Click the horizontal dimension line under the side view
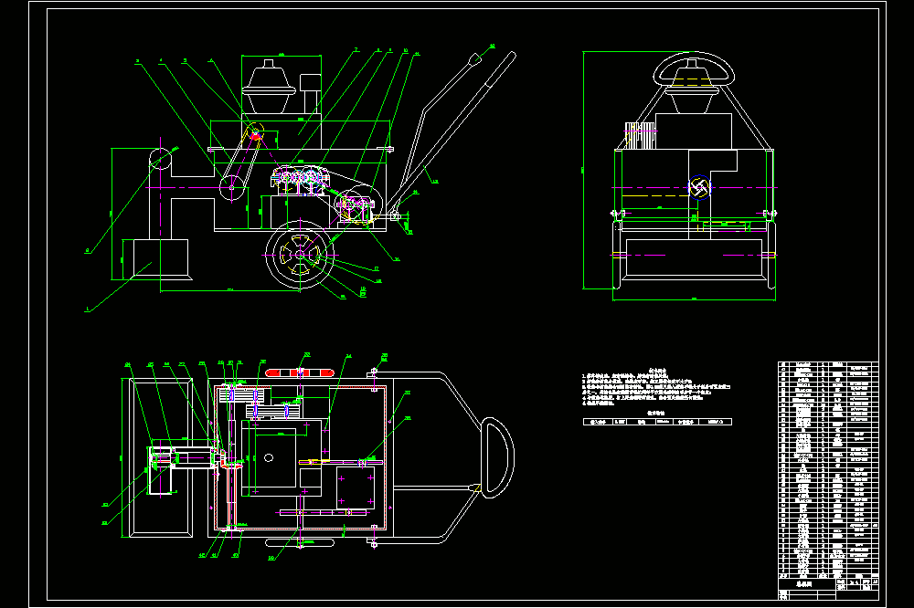The height and width of the screenshot is (608, 914). (229, 290)
